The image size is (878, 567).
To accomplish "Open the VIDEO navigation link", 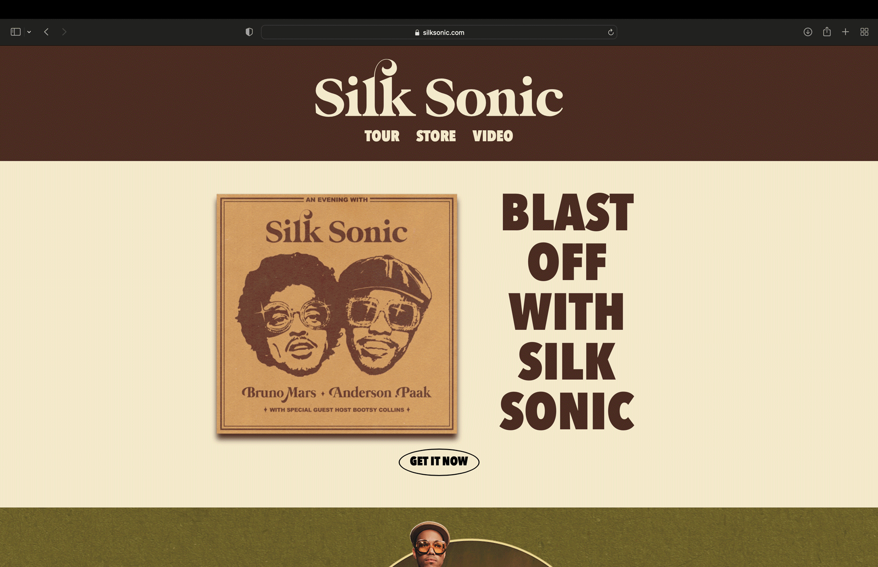I will coord(493,136).
